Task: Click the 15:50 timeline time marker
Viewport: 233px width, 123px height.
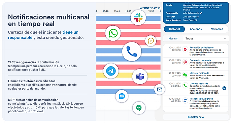Action: (x=128, y=11)
